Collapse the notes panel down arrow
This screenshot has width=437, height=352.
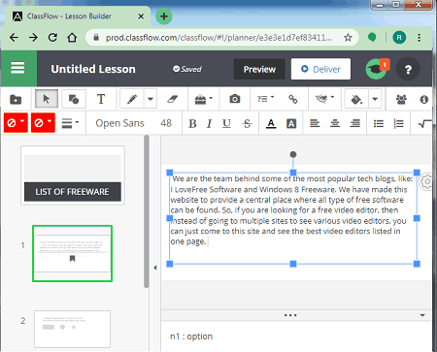[x=422, y=315]
